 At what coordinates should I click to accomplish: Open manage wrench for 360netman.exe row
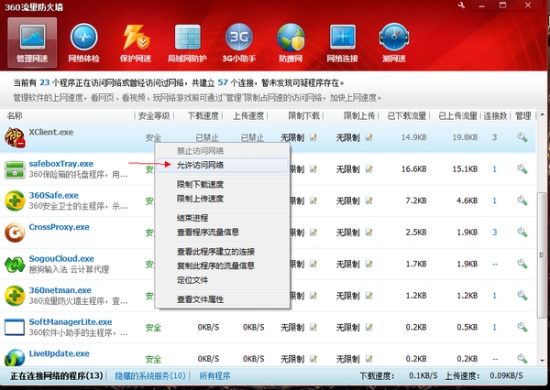522,296
